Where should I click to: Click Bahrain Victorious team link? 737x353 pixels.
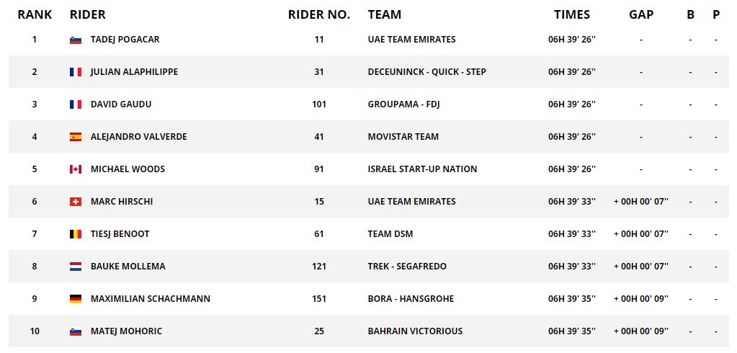tap(415, 331)
